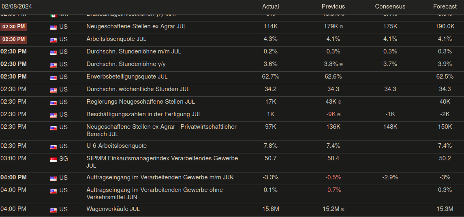Image resolution: width=464 pixels, height=217 pixels.
Task: Click highlighted 02:30 PM badge for Arbeitslosenquote
Action: point(14,39)
